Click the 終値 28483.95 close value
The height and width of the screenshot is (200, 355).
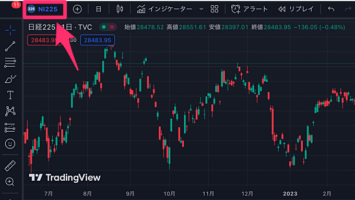[x=271, y=27]
